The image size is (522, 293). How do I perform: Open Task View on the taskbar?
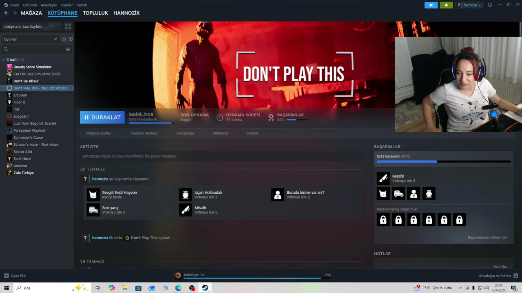click(x=98, y=288)
